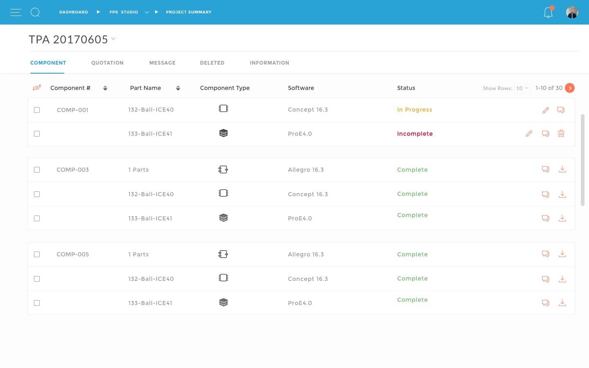Open the Deleted tab
This screenshot has height=368, width=589.
tap(212, 63)
